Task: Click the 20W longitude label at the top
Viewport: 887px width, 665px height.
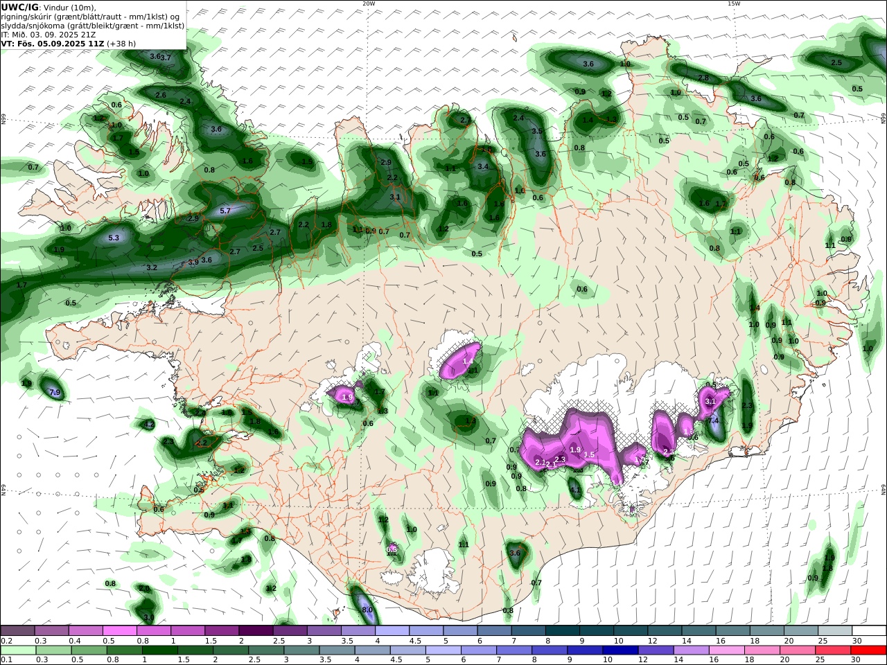Action: click(369, 3)
